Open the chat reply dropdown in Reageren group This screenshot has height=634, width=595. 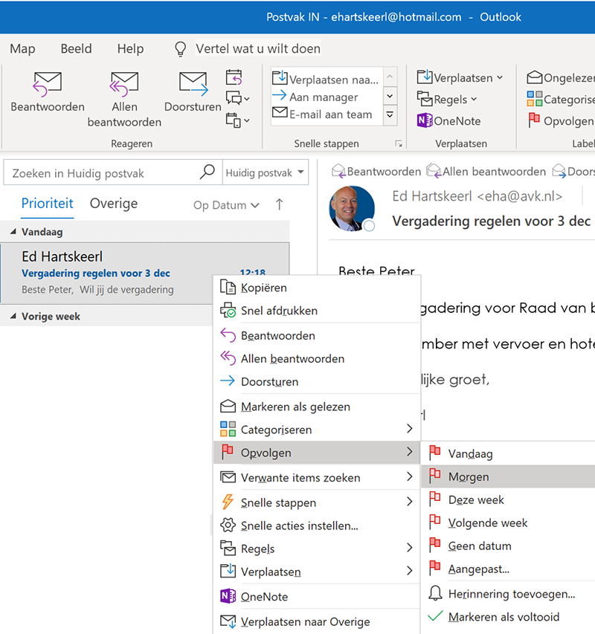click(237, 98)
